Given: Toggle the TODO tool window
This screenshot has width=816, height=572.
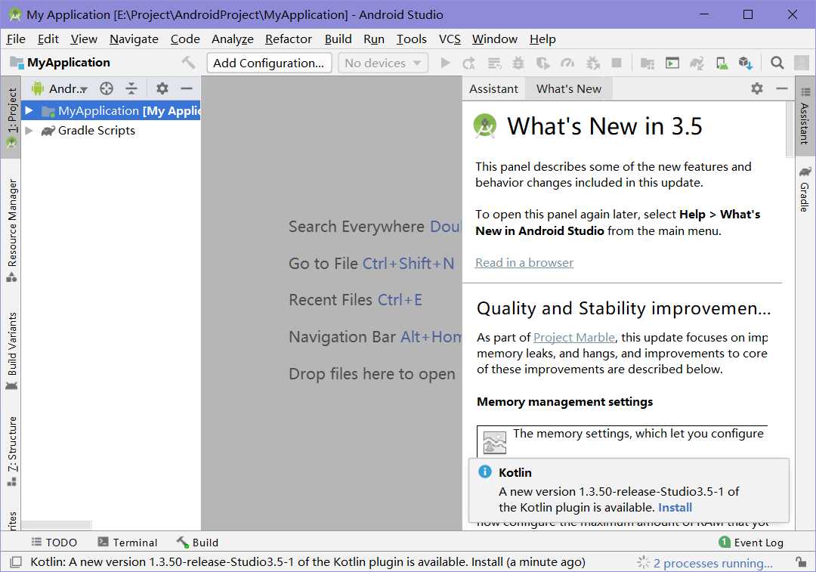Looking at the screenshot, I should click(x=54, y=543).
